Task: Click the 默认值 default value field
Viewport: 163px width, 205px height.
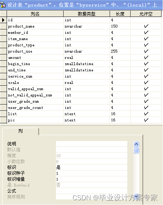Action: 92,150
